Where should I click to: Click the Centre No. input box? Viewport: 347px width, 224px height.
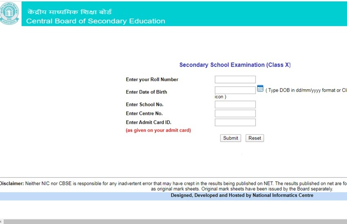click(x=235, y=114)
